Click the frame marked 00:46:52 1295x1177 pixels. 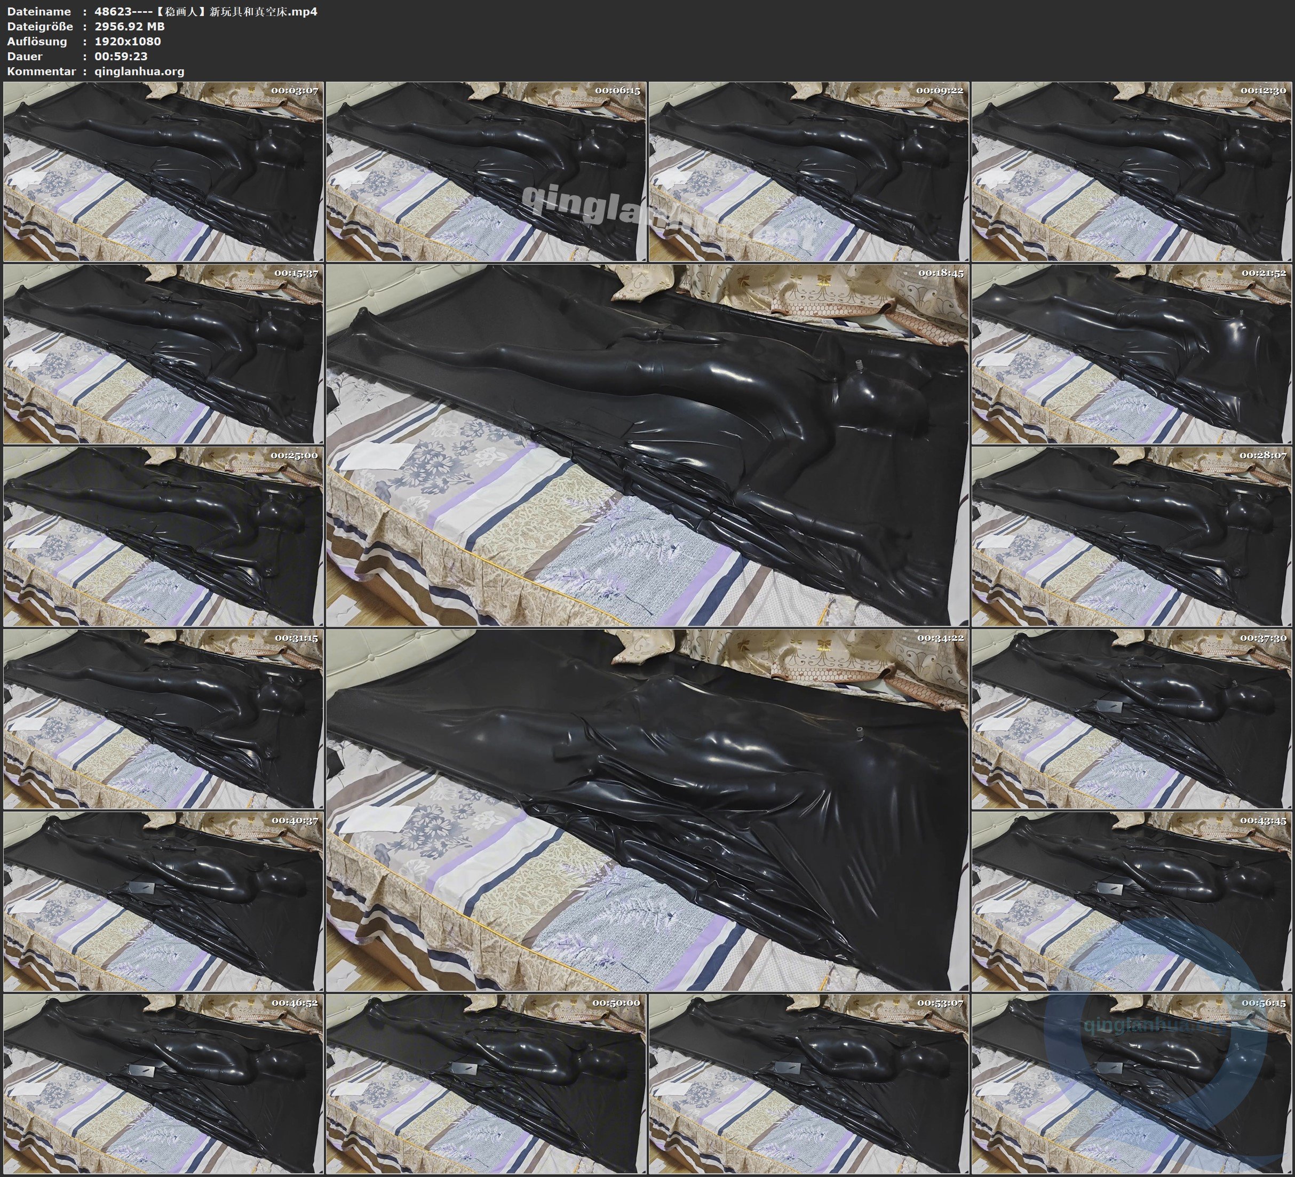point(163,1084)
